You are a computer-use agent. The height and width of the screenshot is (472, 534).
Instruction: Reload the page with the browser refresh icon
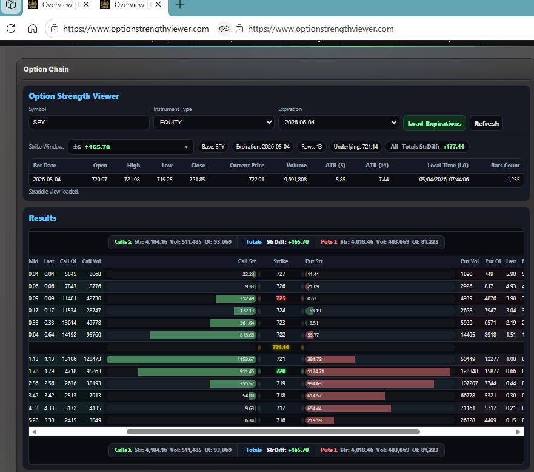pos(11,29)
